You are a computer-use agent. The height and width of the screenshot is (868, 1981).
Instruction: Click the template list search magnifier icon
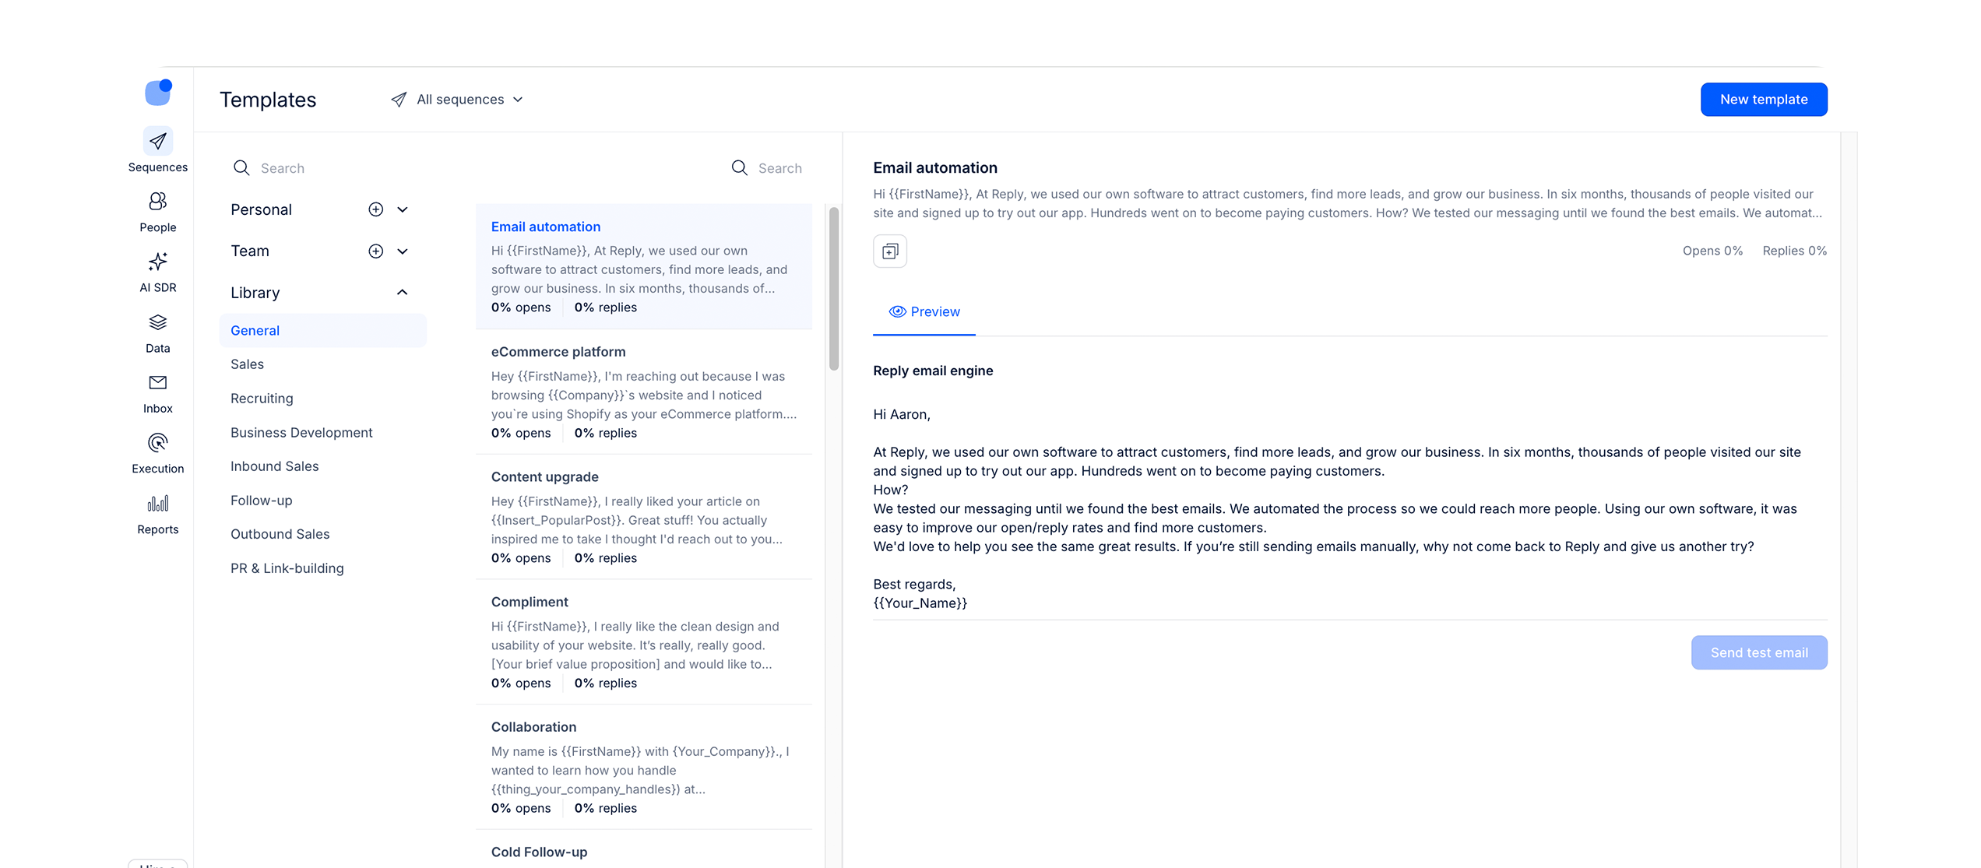coord(740,168)
